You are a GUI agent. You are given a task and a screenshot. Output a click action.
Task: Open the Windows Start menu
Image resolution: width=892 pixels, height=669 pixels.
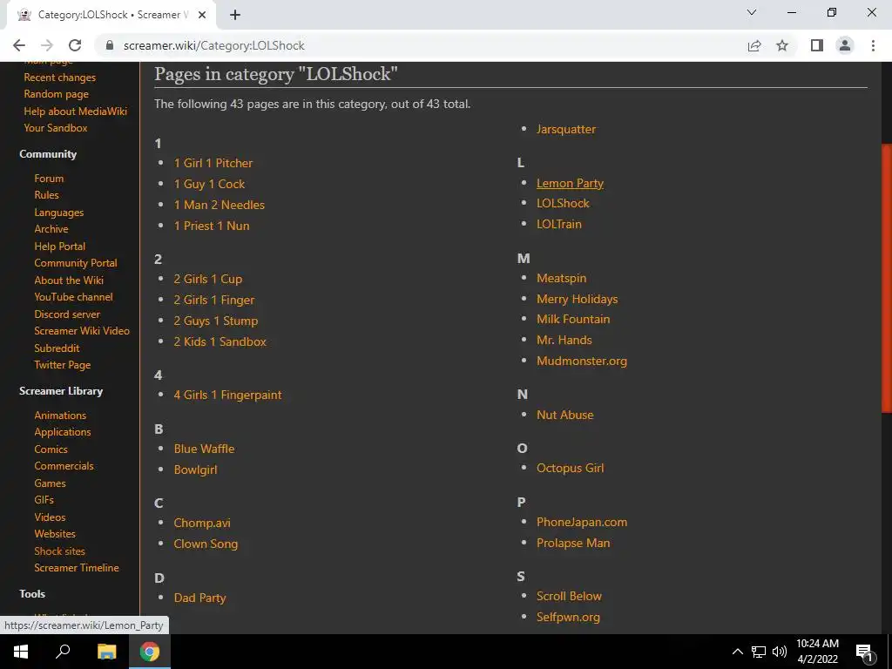coord(21,652)
